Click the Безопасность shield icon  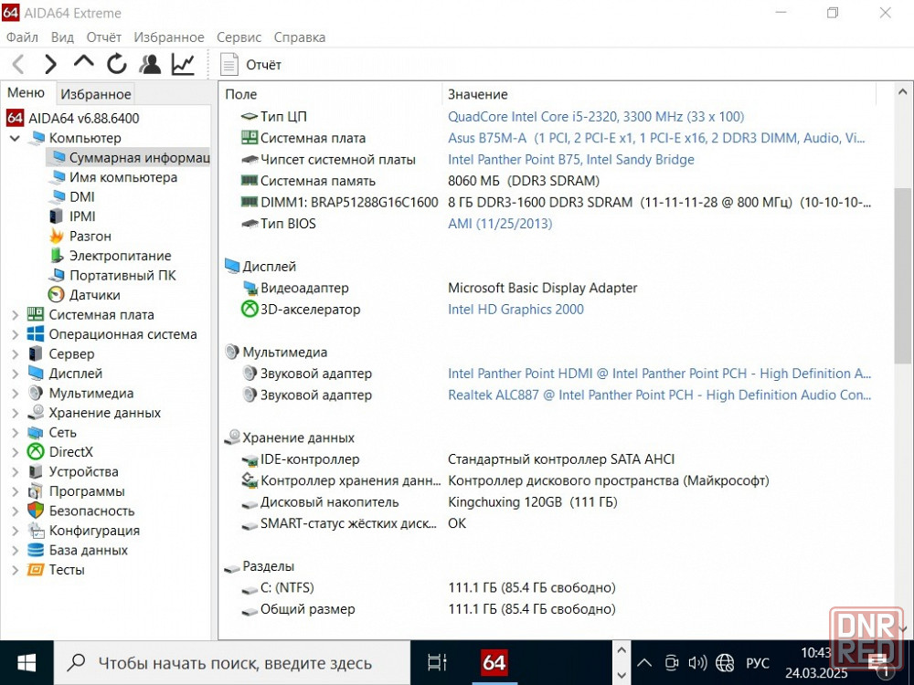pyautogui.click(x=36, y=511)
